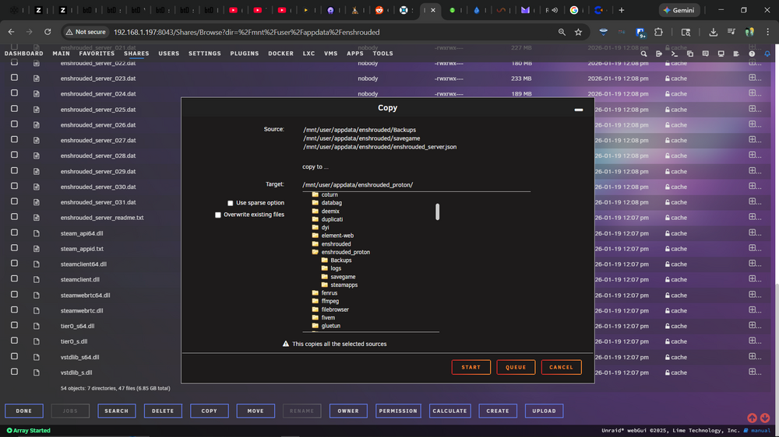Open the system log lines icon
This screenshot has width=779, height=437.
736,54
